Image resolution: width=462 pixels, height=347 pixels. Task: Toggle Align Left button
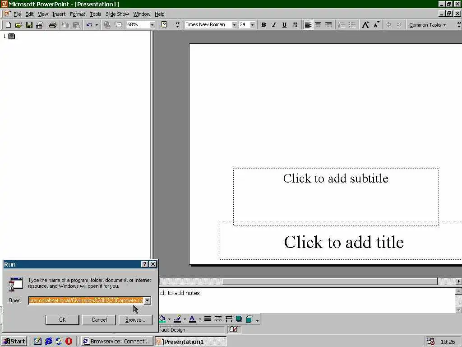pos(308,25)
